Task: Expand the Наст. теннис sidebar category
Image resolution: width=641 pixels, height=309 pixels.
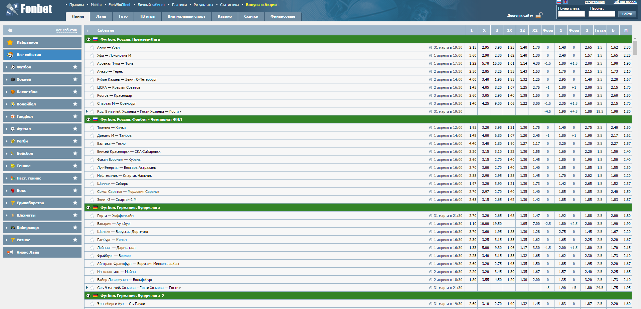Action: point(7,178)
